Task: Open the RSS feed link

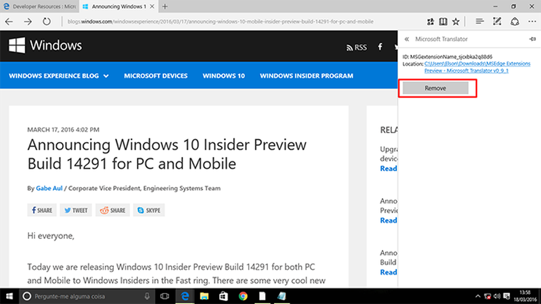Action: [357, 48]
